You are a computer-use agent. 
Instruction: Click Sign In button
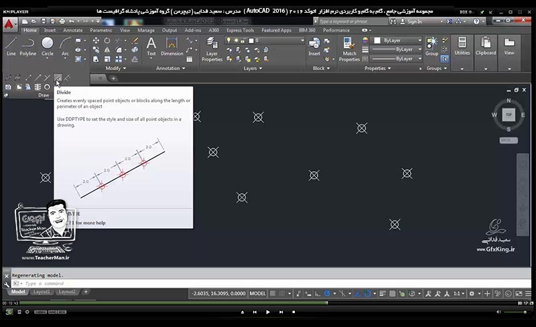coord(411,21)
